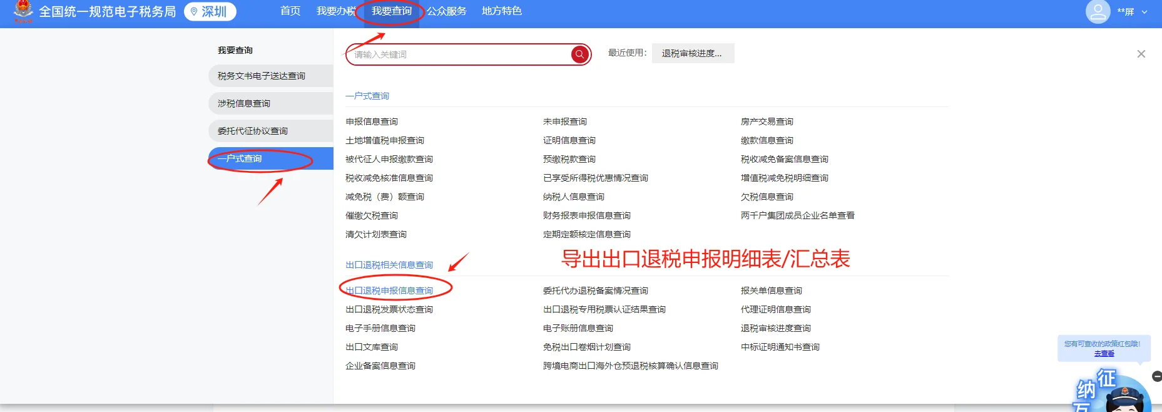Open the 首页 menu
This screenshot has width=1162, height=412.
(x=290, y=11)
